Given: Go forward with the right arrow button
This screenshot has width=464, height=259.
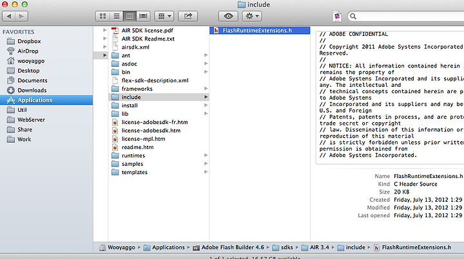Looking at the screenshot, I should (22, 16).
